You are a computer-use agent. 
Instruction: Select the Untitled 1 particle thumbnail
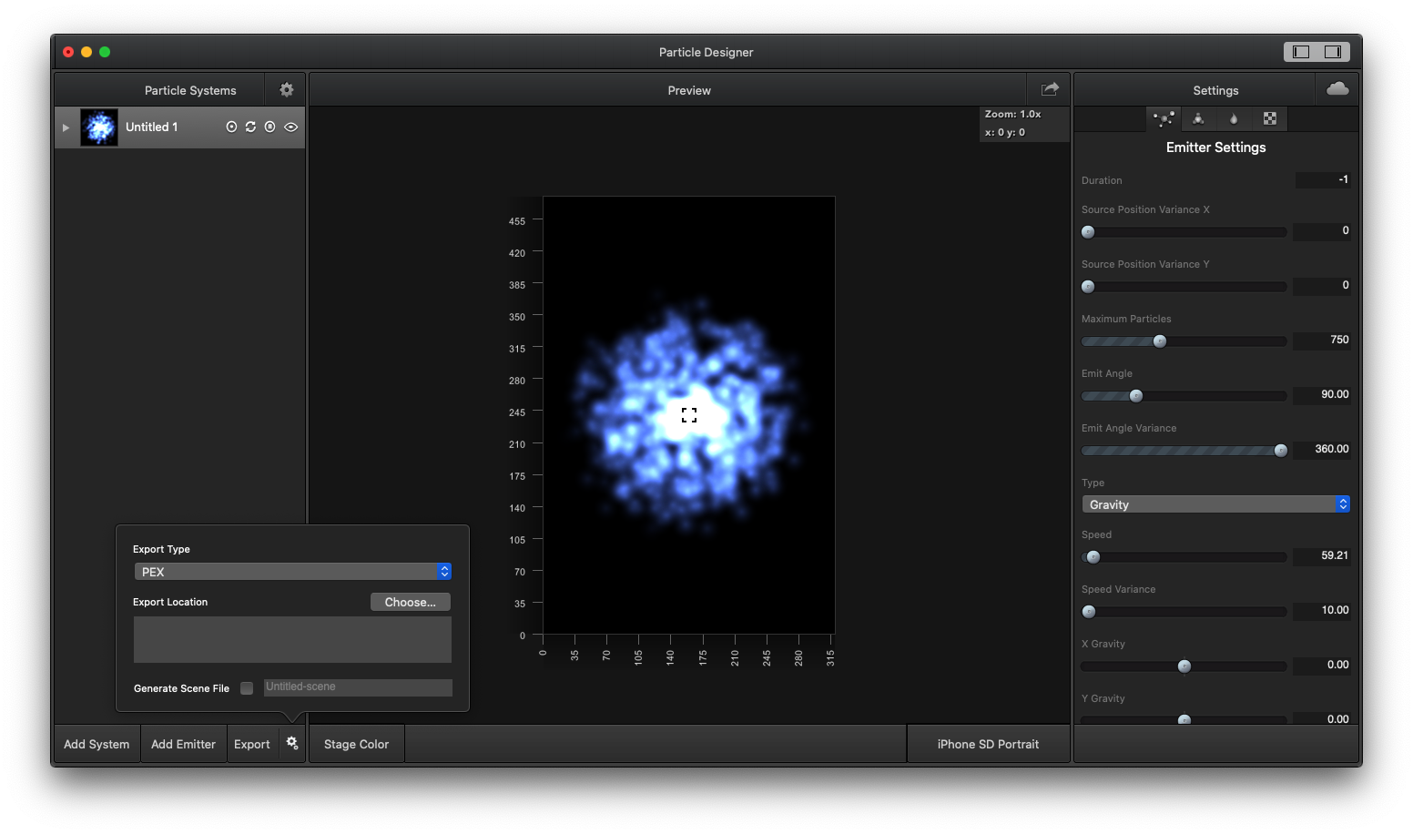(x=99, y=127)
